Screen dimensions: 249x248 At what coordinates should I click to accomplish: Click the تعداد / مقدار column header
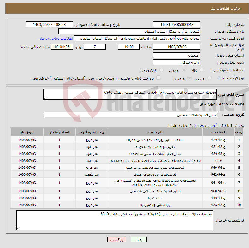(59, 132)
